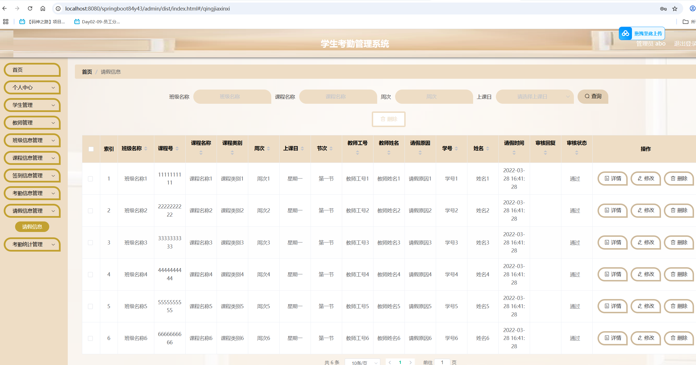Screen dimensions: 696x365
Task: Bookmark this page with star icon
Action: 675,9
